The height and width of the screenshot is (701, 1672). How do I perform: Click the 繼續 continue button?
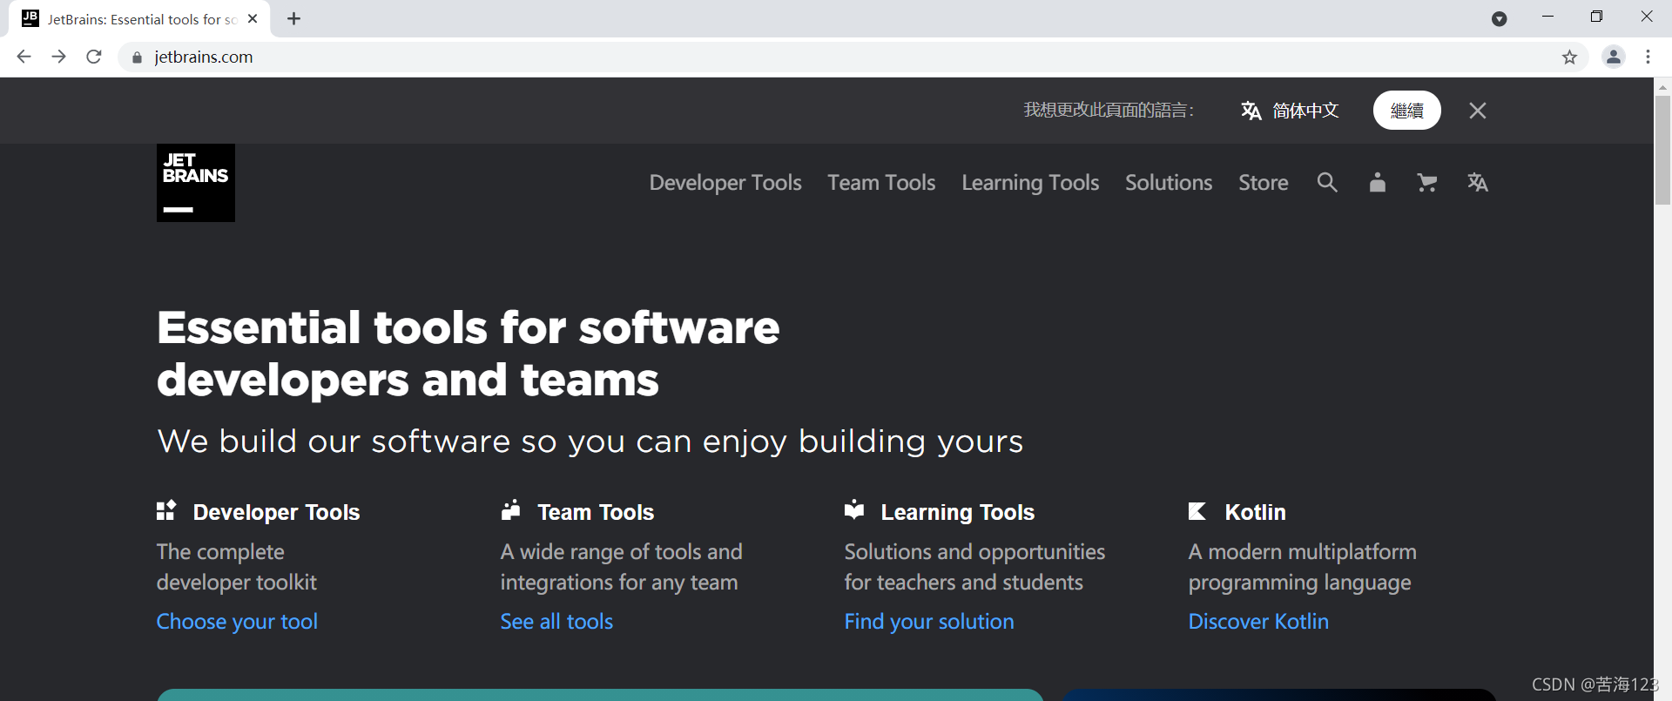(1407, 111)
